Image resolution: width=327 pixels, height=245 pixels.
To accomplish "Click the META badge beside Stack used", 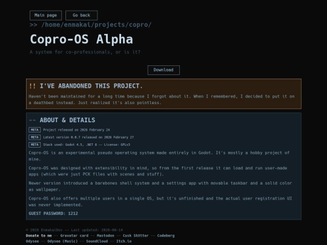I will coord(35,145).
